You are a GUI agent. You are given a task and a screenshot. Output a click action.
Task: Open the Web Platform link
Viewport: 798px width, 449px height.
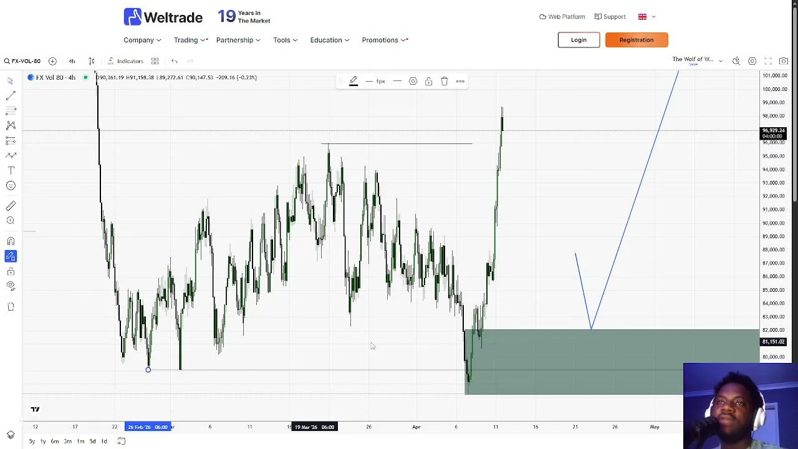tap(562, 17)
